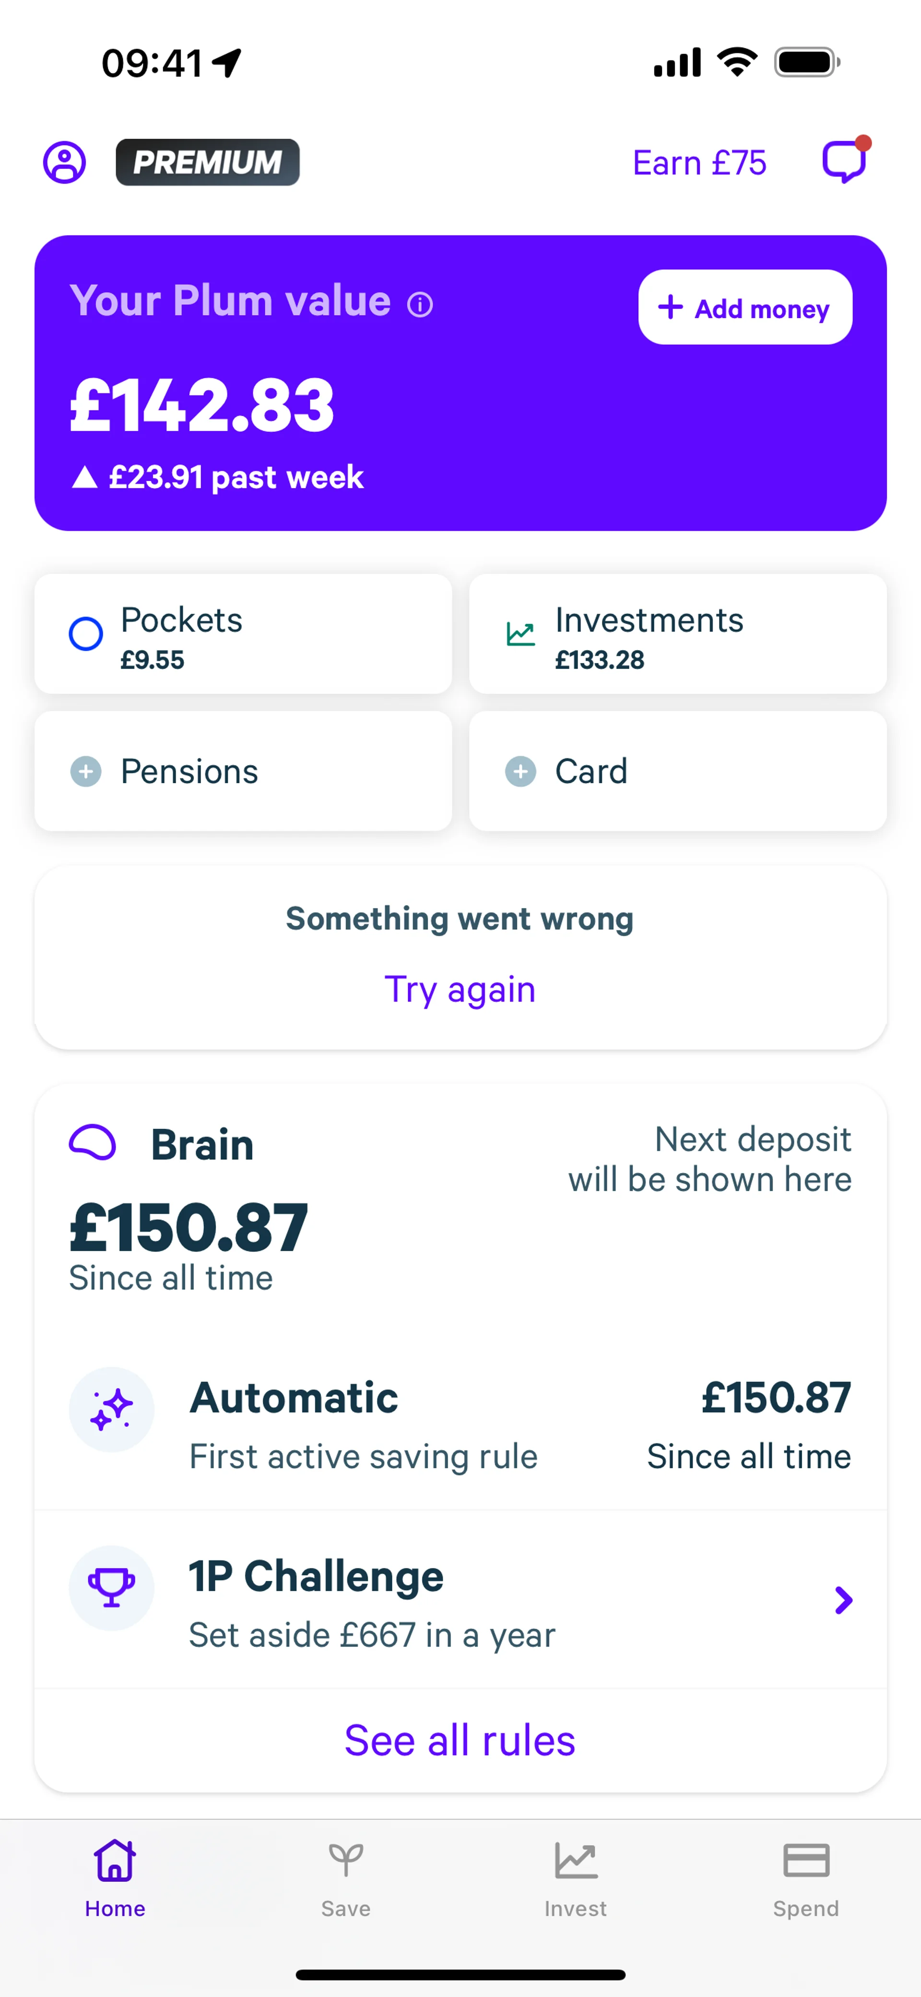
Task: Tap the Investments chart icon
Action: (x=520, y=634)
